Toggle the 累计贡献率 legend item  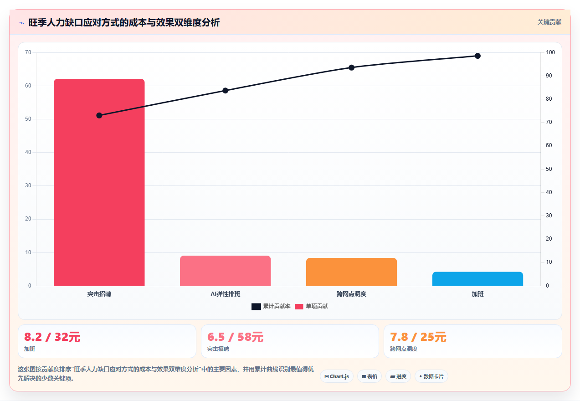pyautogui.click(x=271, y=306)
